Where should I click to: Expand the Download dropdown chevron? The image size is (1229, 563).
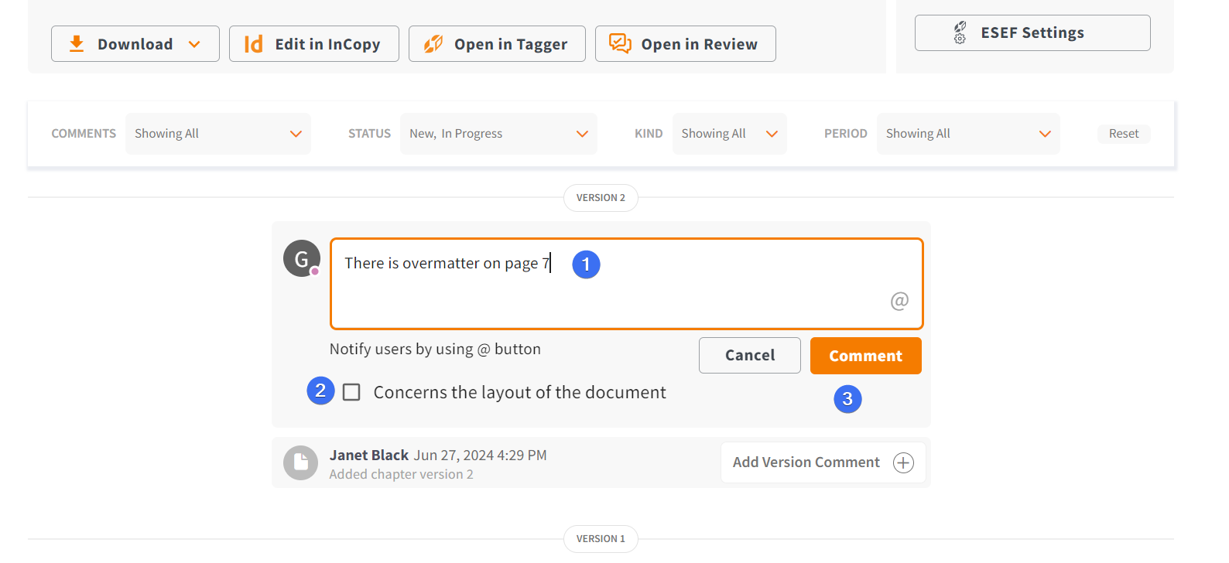pyautogui.click(x=194, y=45)
